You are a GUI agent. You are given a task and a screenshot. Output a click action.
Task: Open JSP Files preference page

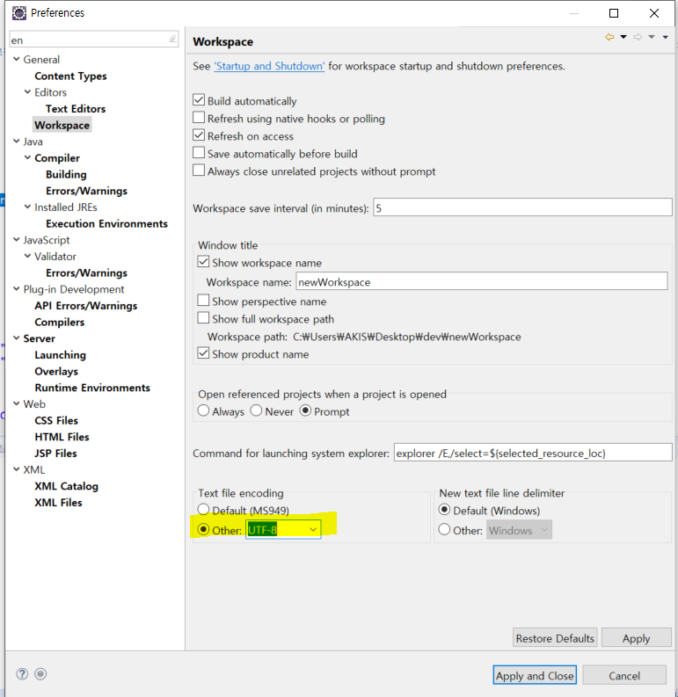coord(55,454)
